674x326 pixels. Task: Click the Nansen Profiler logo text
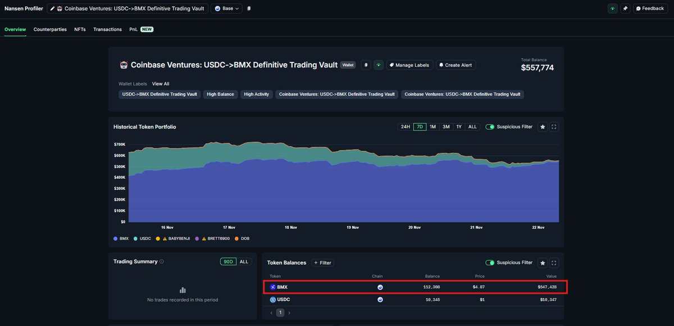(x=24, y=8)
